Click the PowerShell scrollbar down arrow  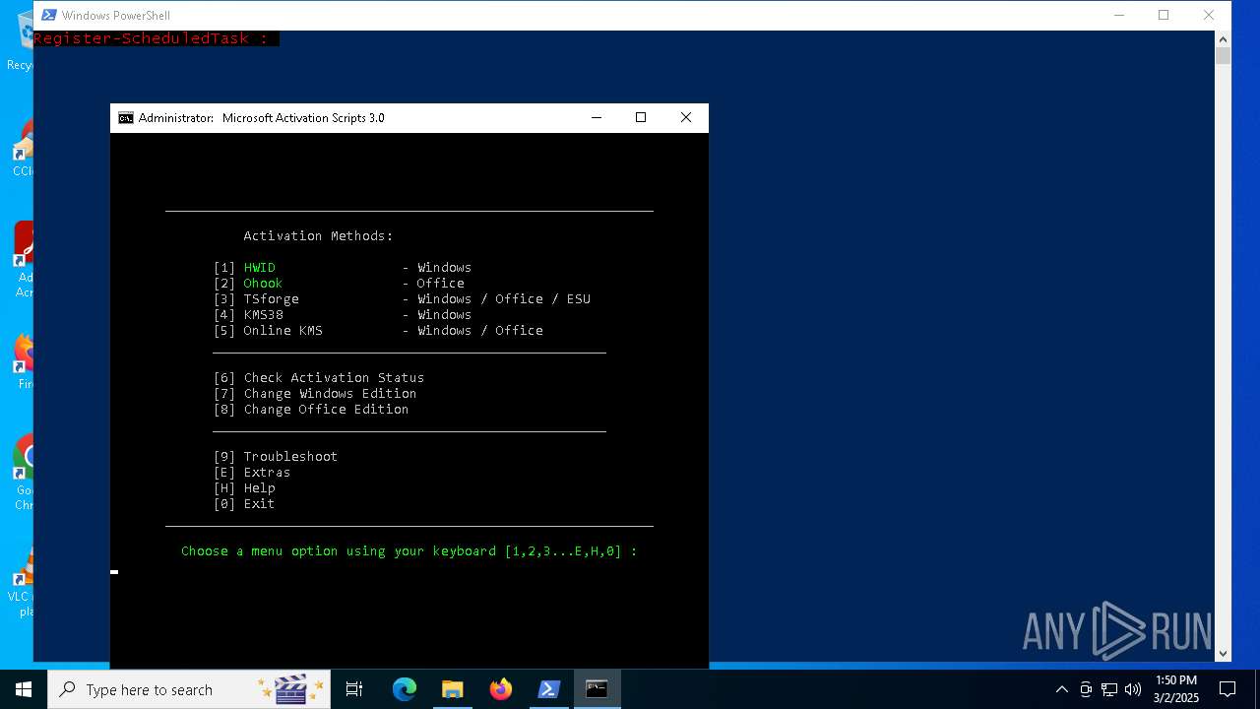pyautogui.click(x=1224, y=653)
